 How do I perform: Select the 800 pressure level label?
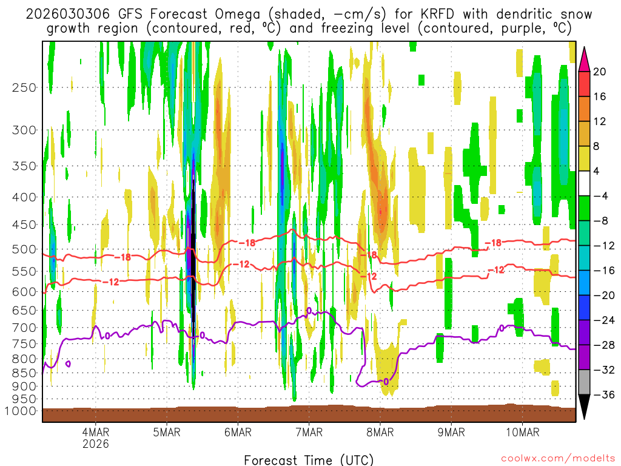click(24, 359)
